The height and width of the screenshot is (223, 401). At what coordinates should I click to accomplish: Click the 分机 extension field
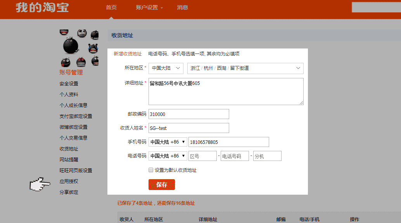267,156
